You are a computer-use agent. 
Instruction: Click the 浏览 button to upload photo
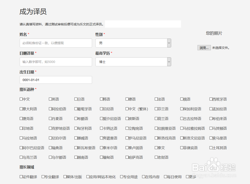click(x=204, y=47)
